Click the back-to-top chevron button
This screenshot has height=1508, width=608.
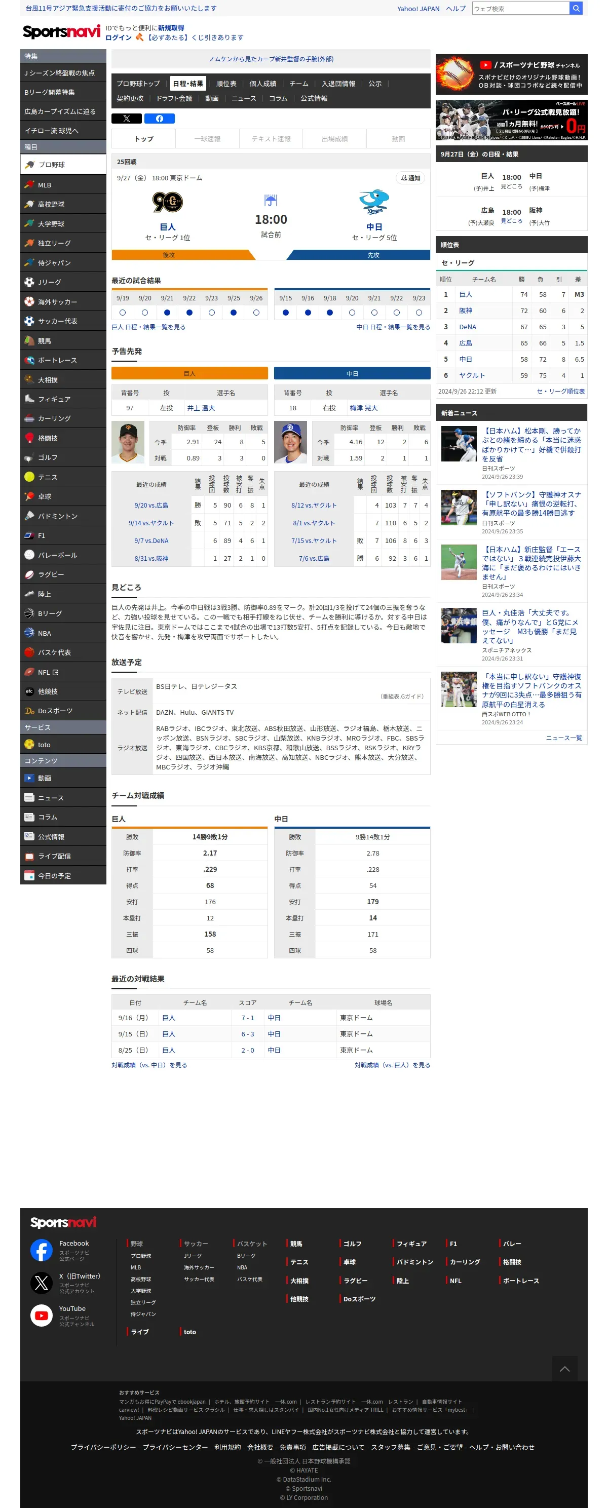564,1369
